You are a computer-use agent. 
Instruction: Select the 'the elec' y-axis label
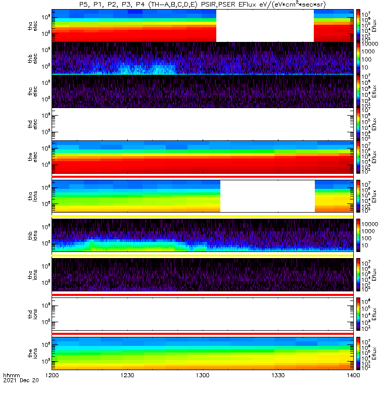pyautogui.click(x=32, y=157)
